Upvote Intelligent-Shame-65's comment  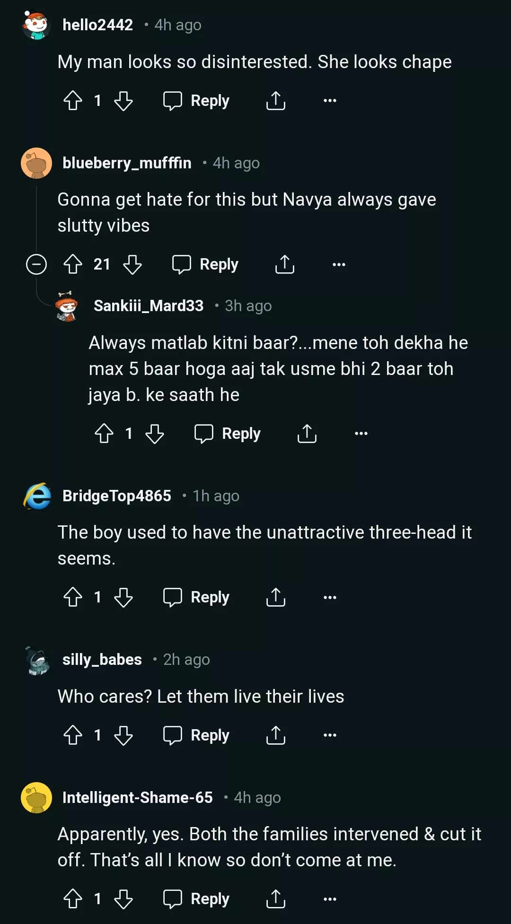pyautogui.click(x=73, y=899)
